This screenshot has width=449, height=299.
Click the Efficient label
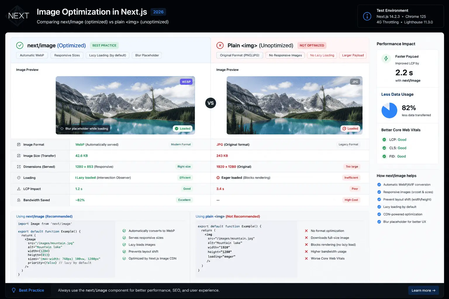185,178
